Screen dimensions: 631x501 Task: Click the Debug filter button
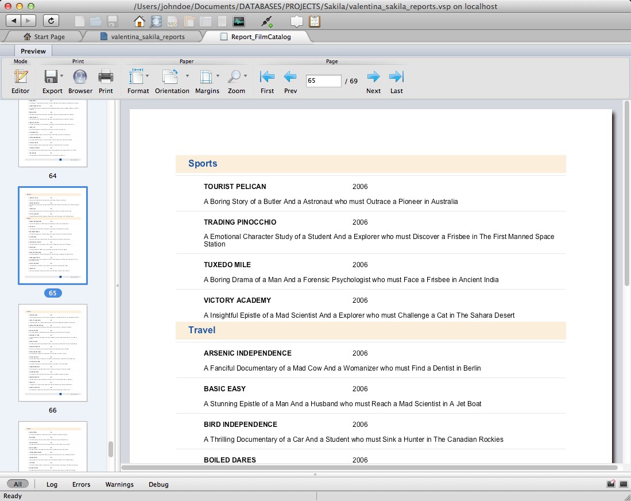click(x=158, y=484)
